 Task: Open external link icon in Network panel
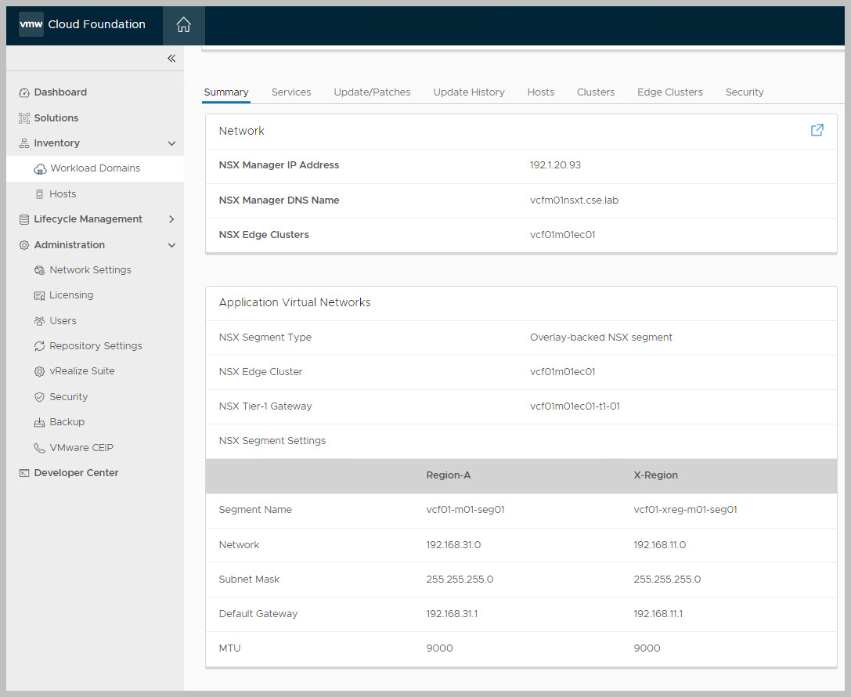(817, 131)
